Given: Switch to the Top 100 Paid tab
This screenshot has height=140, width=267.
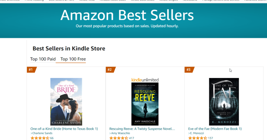Looking at the screenshot, I should 43,59.
